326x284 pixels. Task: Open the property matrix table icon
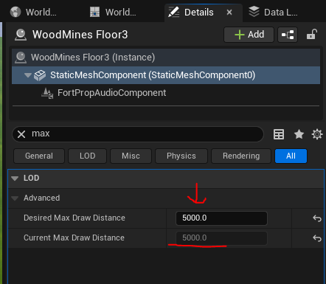click(279, 134)
